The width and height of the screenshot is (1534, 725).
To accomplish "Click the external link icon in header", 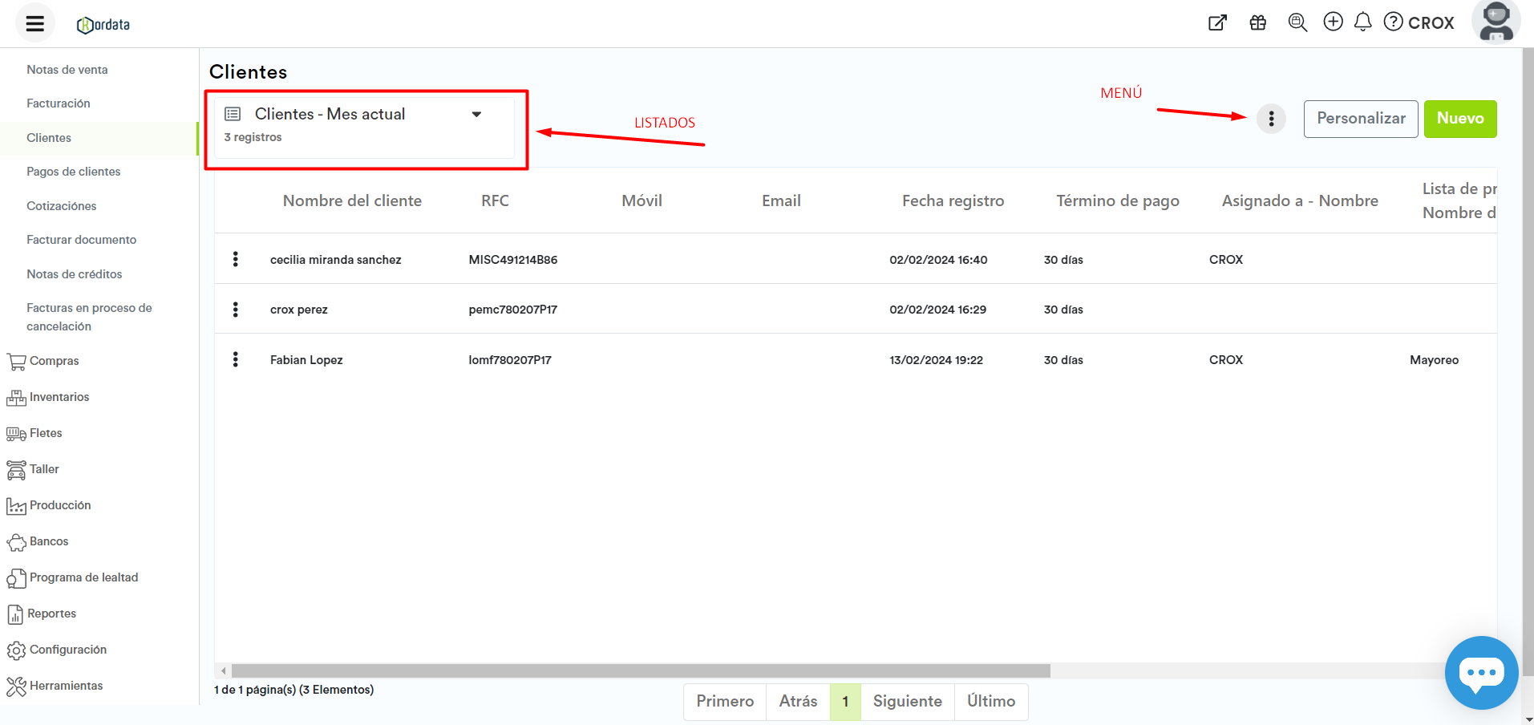I will pyautogui.click(x=1217, y=22).
